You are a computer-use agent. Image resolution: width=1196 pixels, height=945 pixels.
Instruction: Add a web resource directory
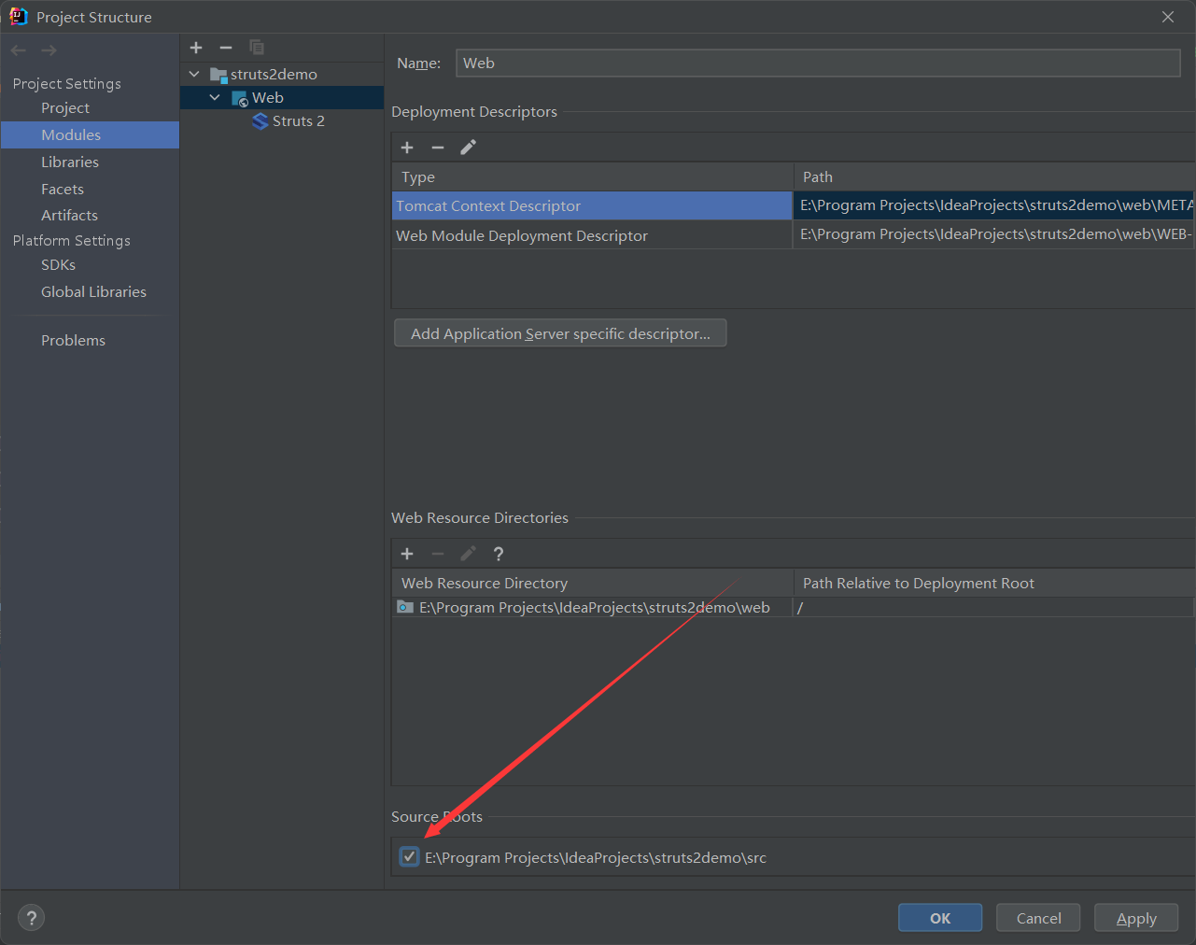point(407,554)
